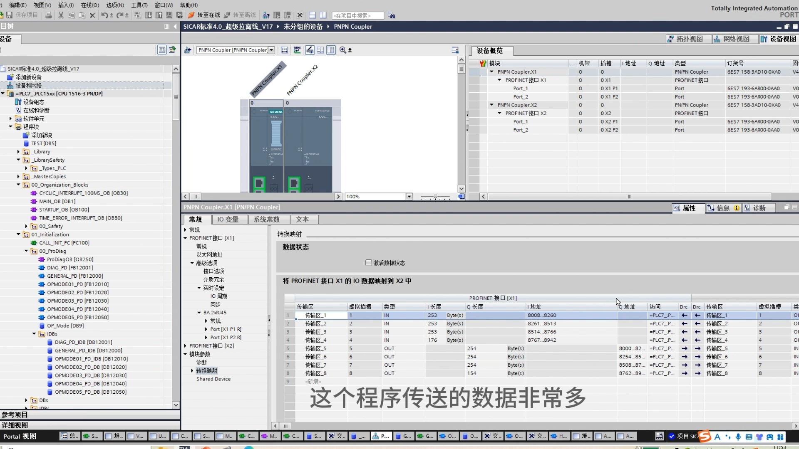Collapse the 00_ProDiag folder in tree
Viewport: 799px width, 449px height.
click(x=26, y=251)
